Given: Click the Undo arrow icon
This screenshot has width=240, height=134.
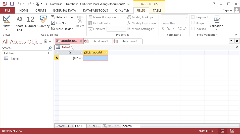Looking at the screenshot, I should click(x=19, y=4).
